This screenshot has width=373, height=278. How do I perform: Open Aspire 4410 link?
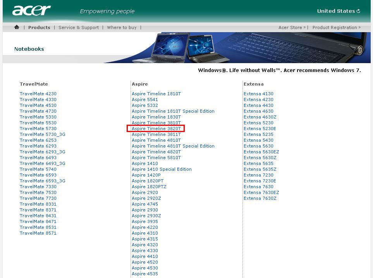[145, 256]
